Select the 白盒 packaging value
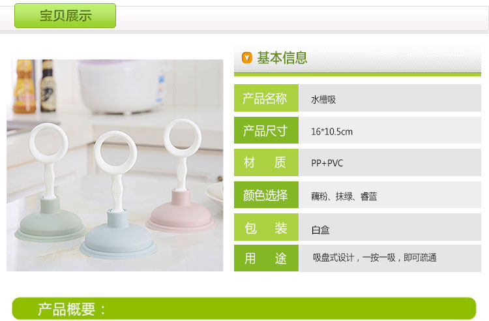The width and height of the screenshot is (489, 321). pyautogui.click(x=320, y=230)
